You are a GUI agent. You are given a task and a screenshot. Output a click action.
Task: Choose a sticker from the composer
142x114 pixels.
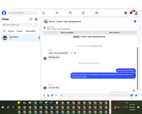[x=52, y=95]
